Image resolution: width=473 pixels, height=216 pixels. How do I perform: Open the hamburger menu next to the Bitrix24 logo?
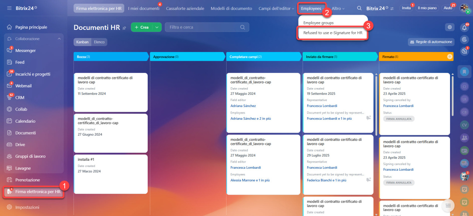pyautogui.click(x=9, y=8)
